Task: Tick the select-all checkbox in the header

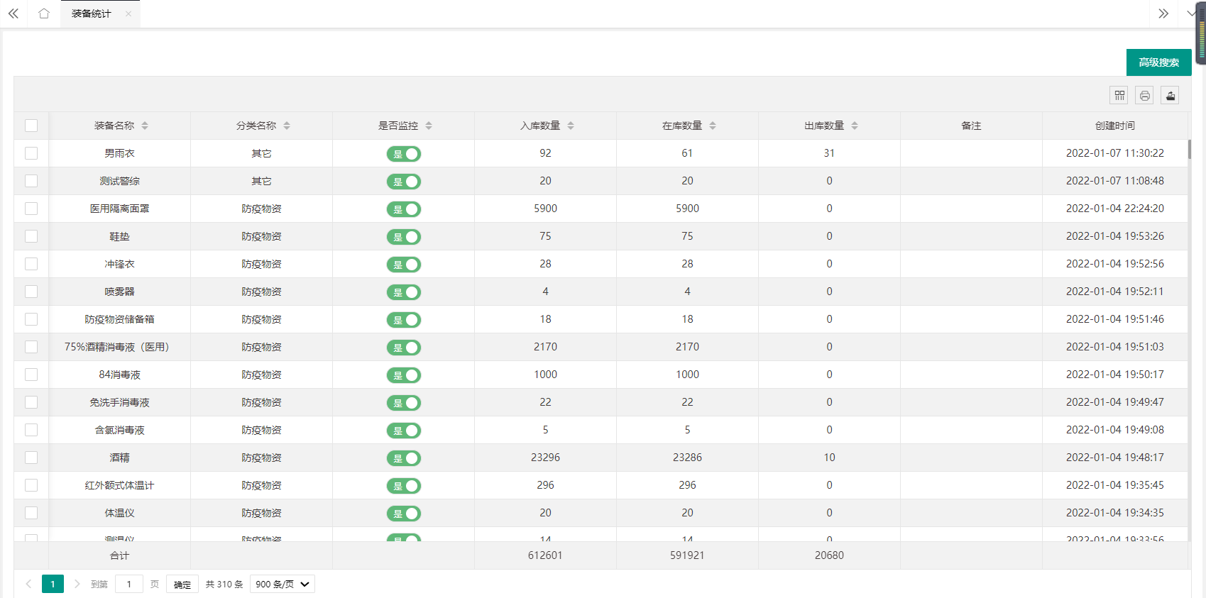Action: point(31,126)
